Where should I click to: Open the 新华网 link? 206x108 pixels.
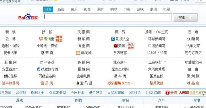click(84, 39)
